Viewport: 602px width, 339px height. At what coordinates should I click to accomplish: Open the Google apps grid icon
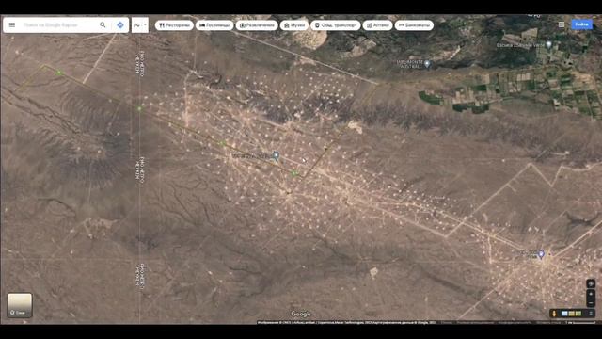click(x=562, y=24)
